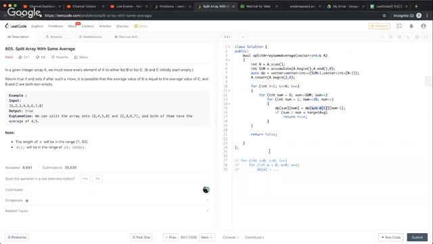Click the Run Code button

pos(391,237)
